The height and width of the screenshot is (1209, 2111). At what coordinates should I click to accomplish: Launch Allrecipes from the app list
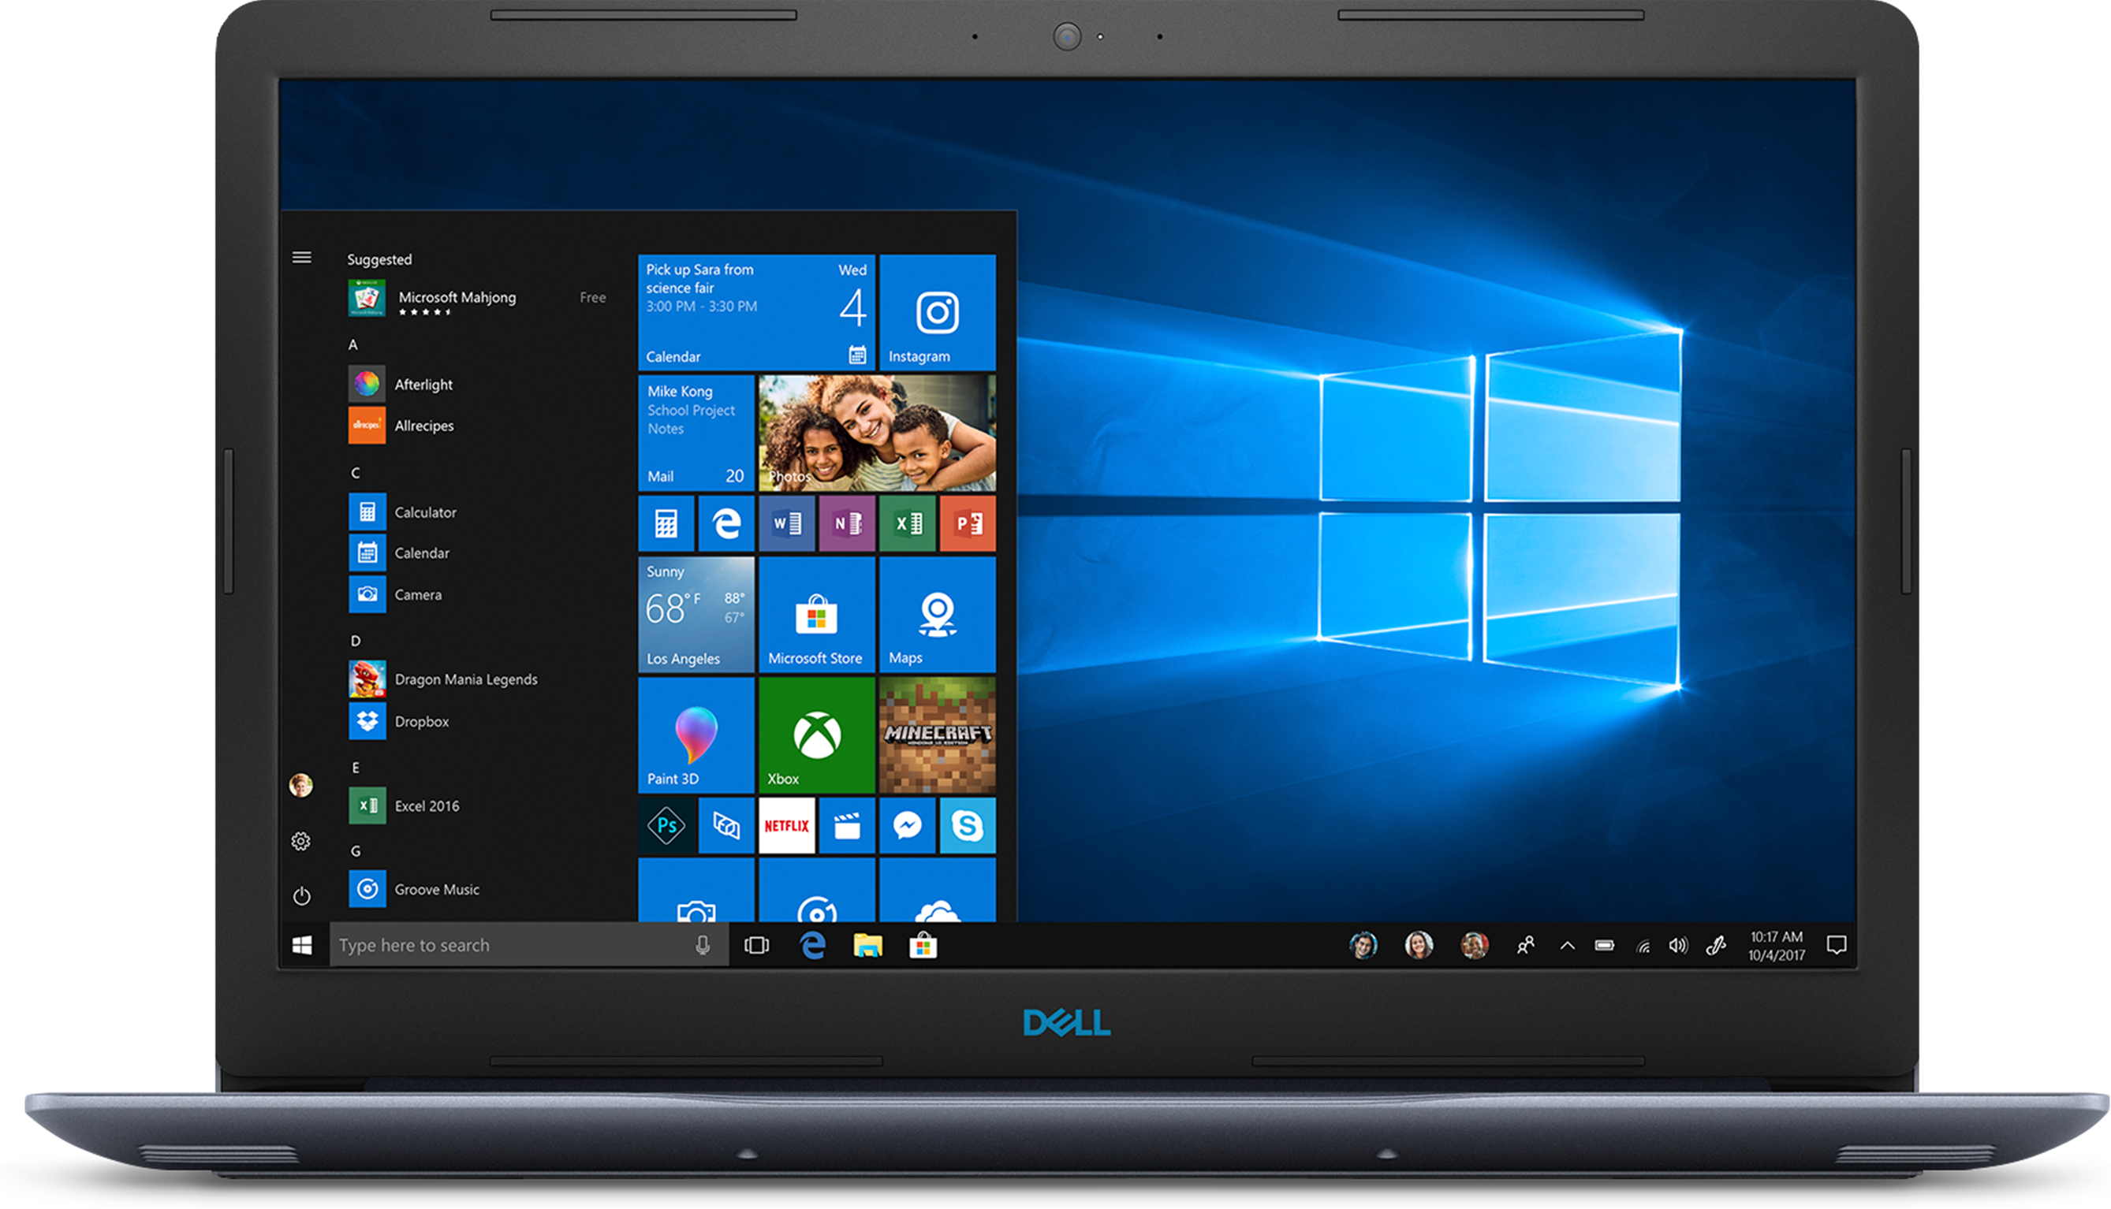click(x=401, y=425)
